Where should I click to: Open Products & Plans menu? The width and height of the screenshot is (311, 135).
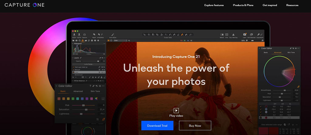(243, 5)
